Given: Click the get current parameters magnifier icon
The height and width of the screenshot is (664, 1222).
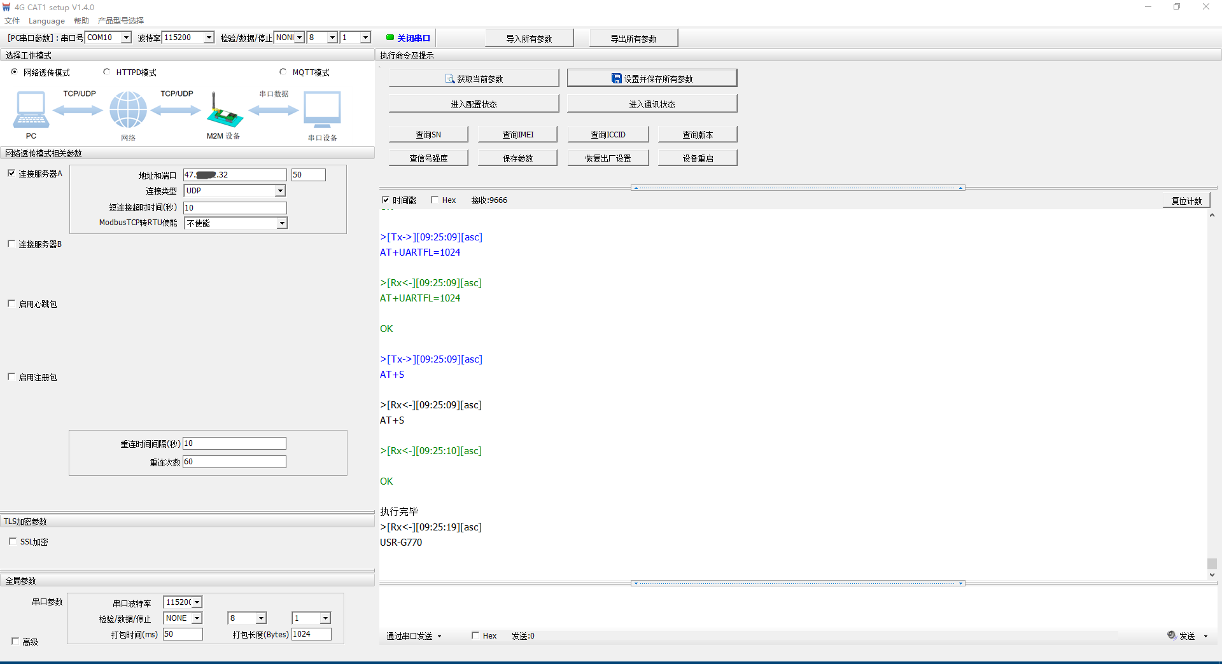Looking at the screenshot, I should (450, 79).
